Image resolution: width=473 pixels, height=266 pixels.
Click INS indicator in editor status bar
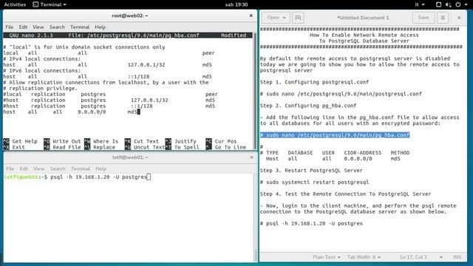(x=457, y=257)
